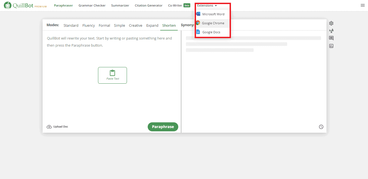Screen dimensions: 368x179
Task: Click into the input text area placeholder
Action: coord(109,42)
